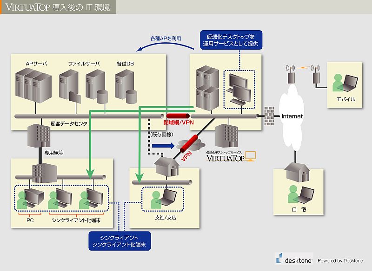Click the '専用線等' label
372x271 pixels.
coord(54,153)
